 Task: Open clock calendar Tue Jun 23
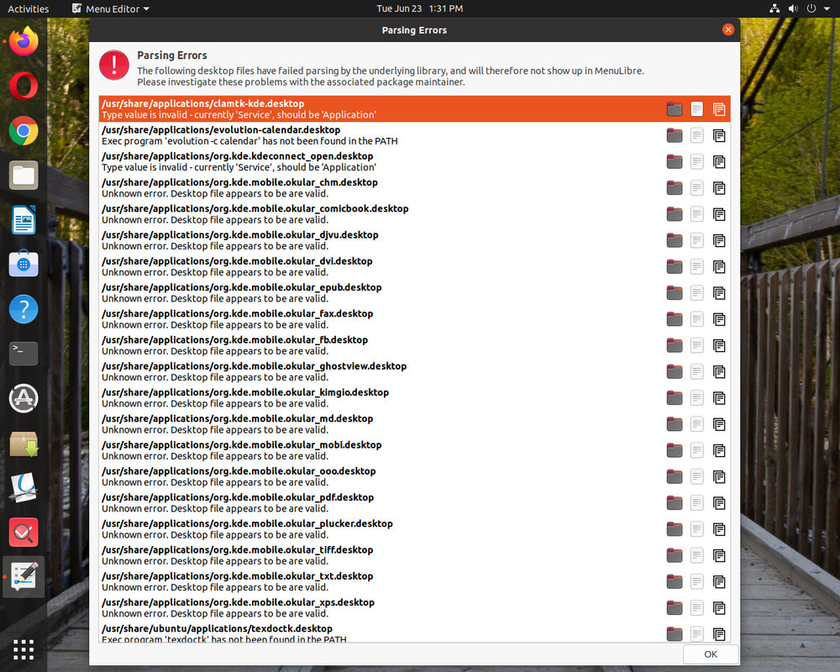point(419,8)
